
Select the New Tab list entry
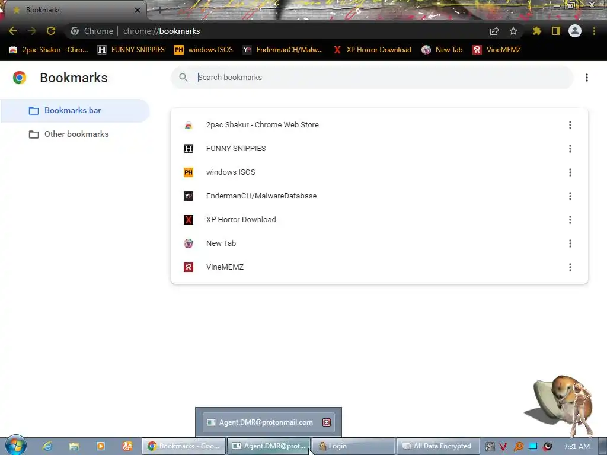379,243
